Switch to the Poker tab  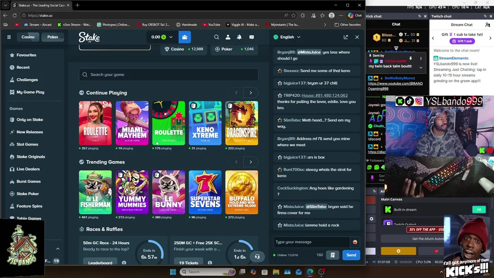[53, 37]
